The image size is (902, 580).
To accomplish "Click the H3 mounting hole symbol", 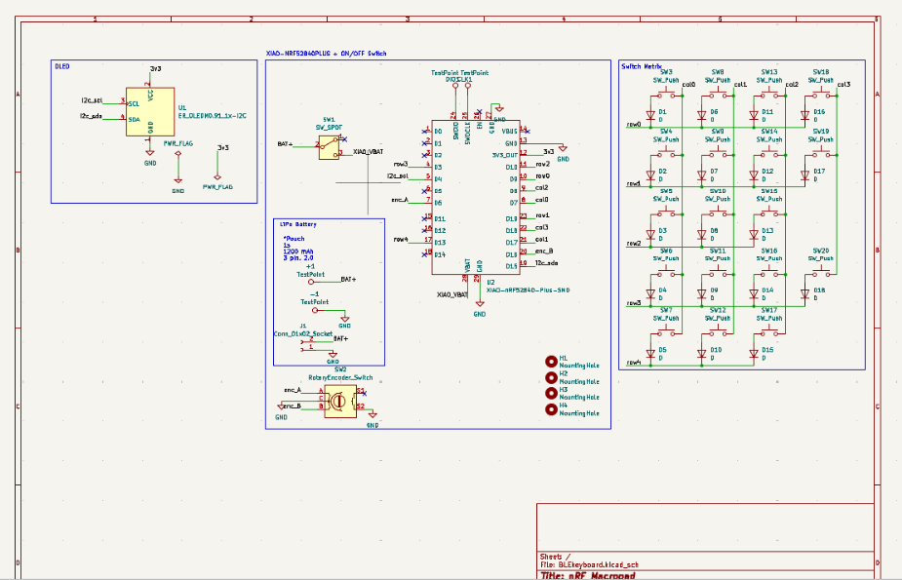I will (x=551, y=393).
